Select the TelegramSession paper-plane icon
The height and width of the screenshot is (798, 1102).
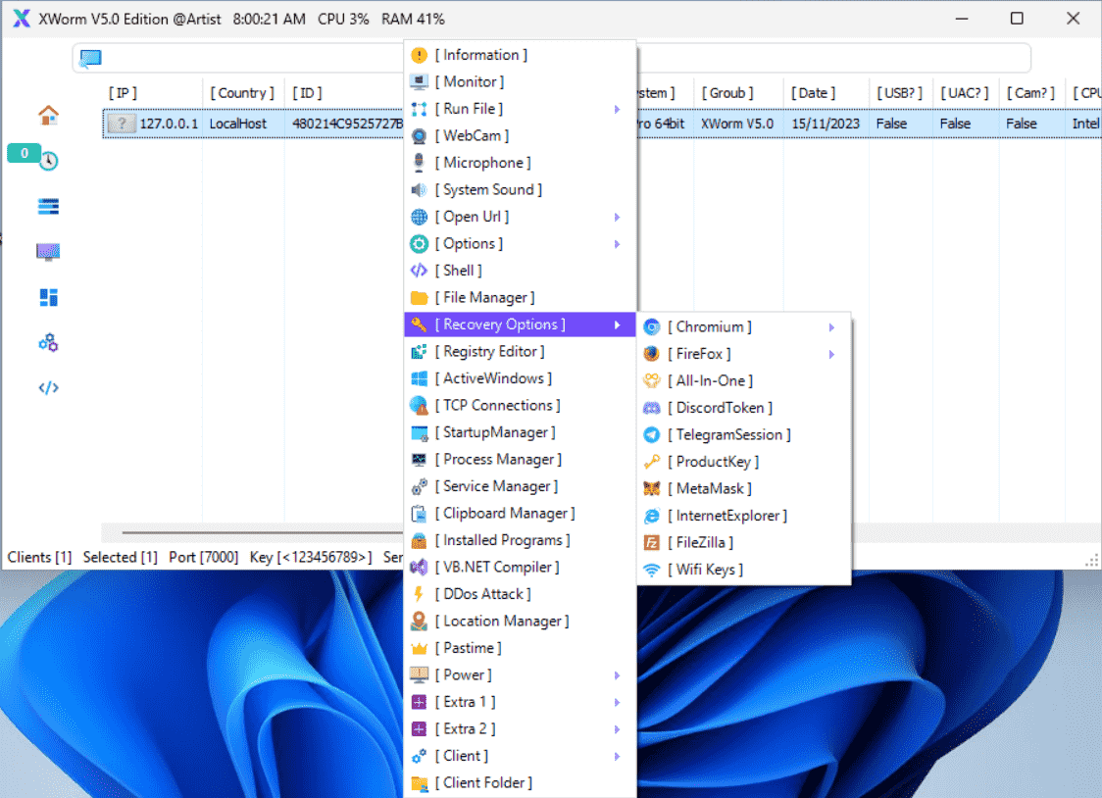coord(652,435)
